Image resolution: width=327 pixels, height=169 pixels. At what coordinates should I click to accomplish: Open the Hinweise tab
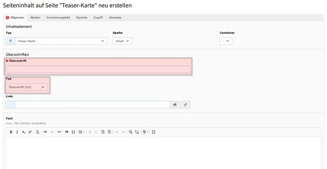pyautogui.click(x=115, y=18)
